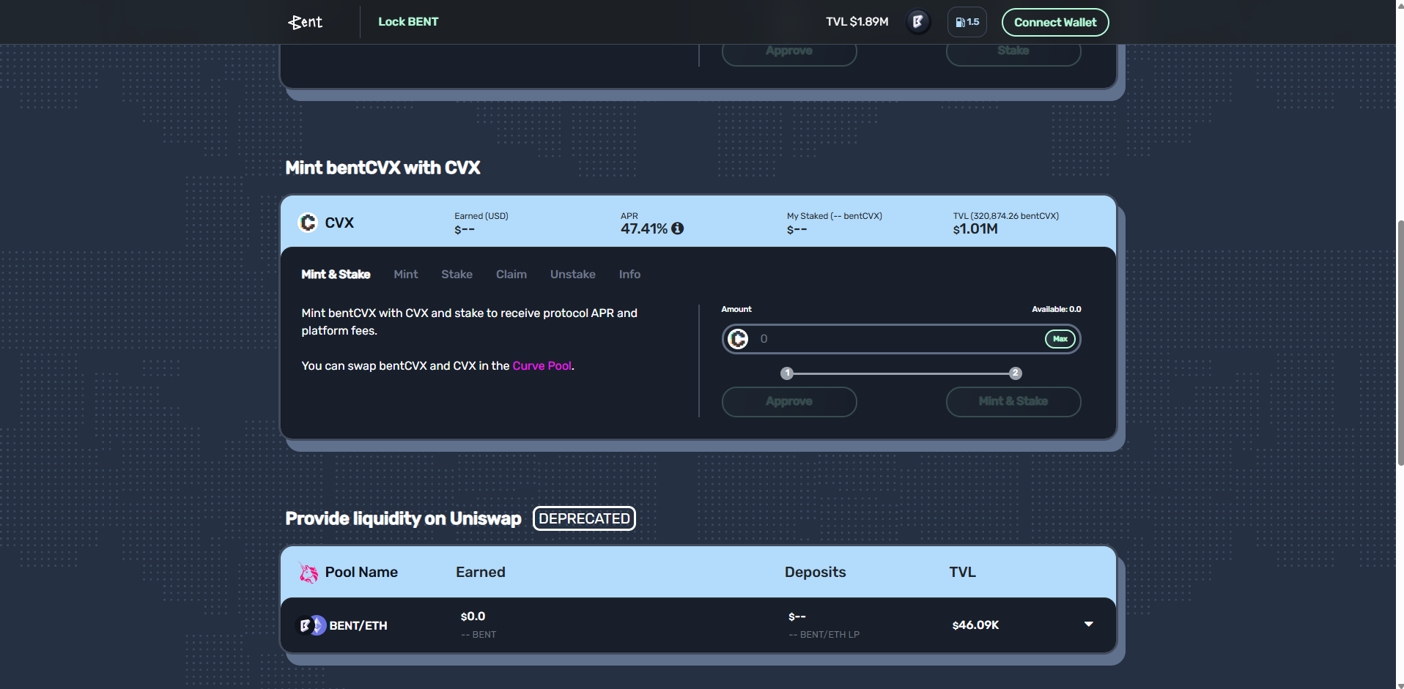
Task: Click the BENT/ETH pool name
Action: pos(358,625)
